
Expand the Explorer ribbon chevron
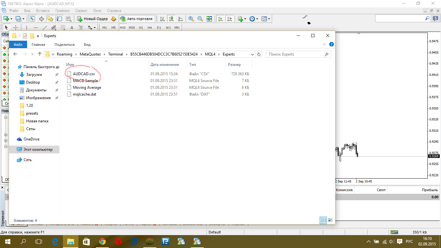[324, 44]
